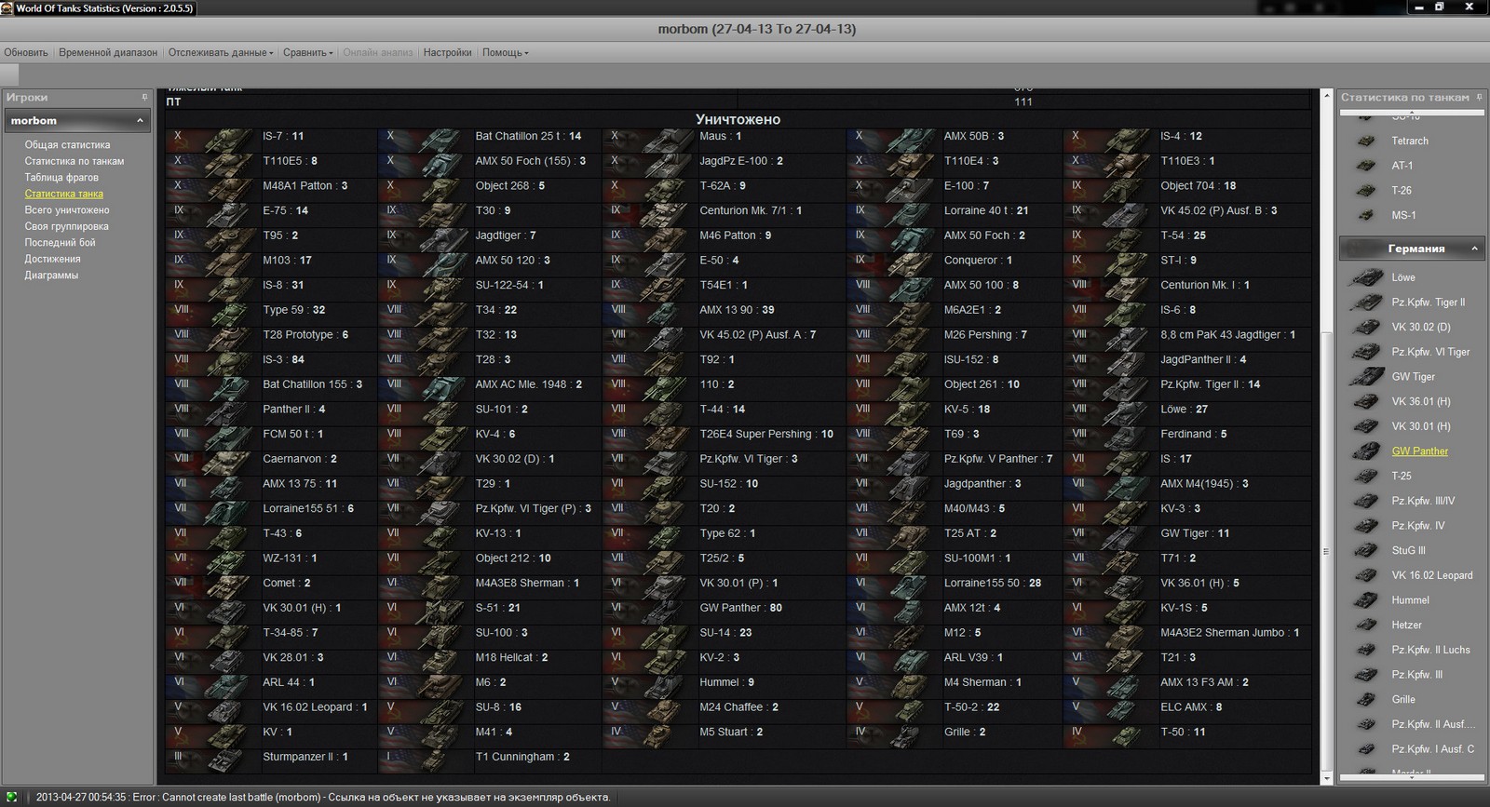Collapse the Германия tank group
Screen dimensions: 1490x807
(1474, 249)
